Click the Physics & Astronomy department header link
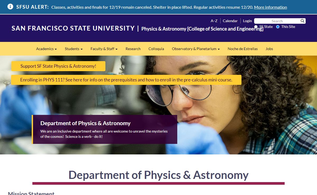 [x=202, y=29]
